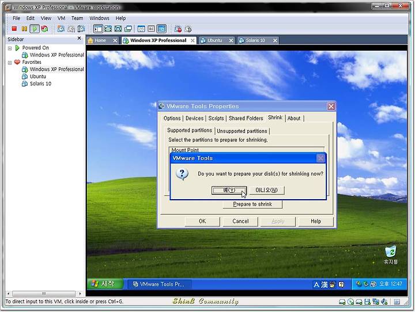Collapse the Favorites tree node
Viewport: 415px width, 312px height.
(x=10, y=63)
